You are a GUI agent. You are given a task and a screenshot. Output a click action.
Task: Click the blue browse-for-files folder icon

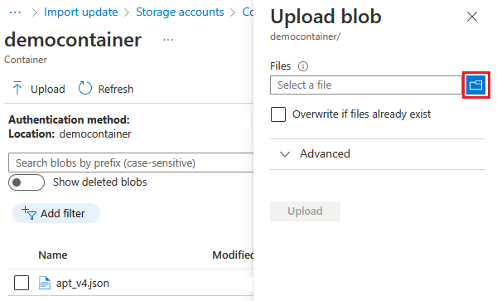(475, 85)
